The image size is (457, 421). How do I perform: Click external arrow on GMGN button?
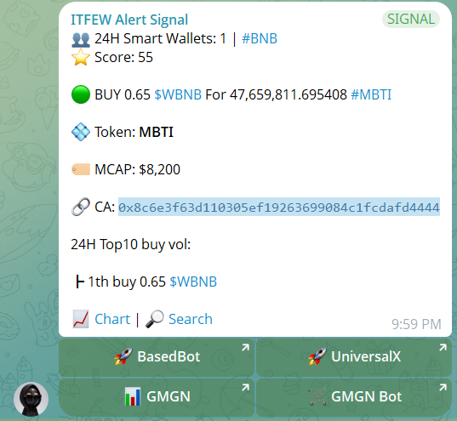[x=245, y=387]
